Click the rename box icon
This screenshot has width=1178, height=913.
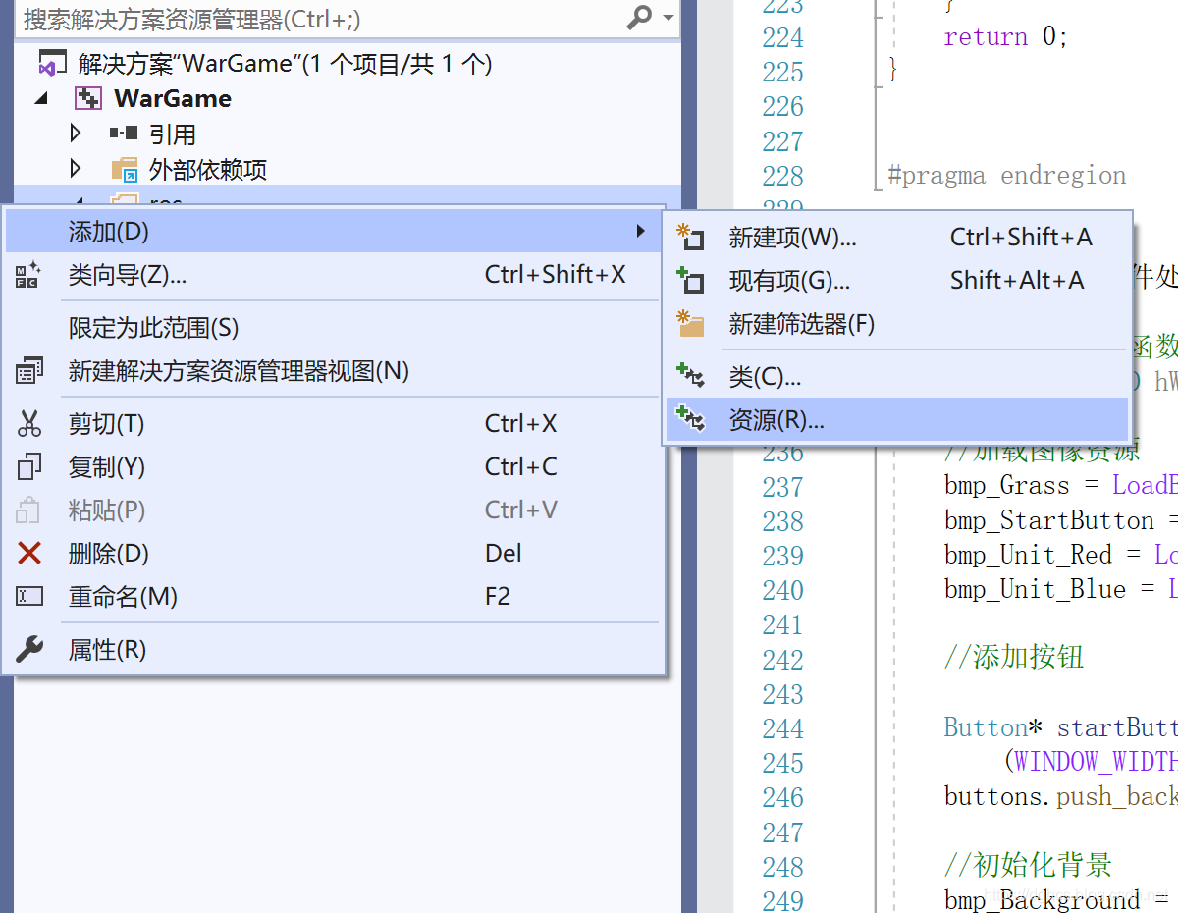pos(29,596)
